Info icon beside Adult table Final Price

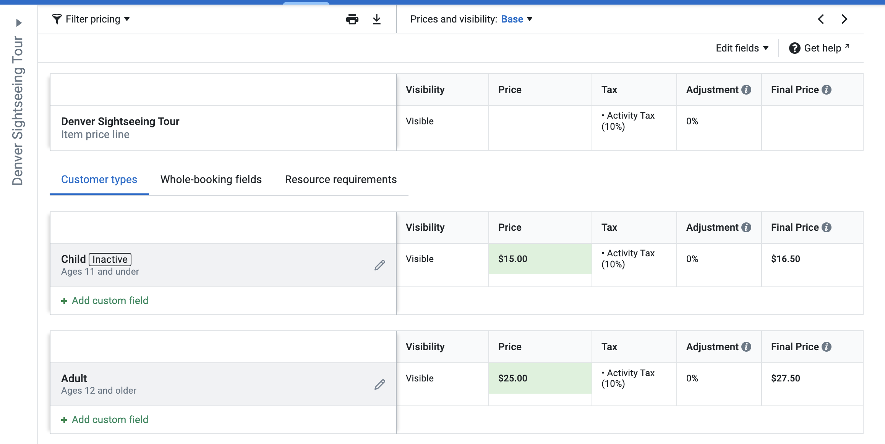pyautogui.click(x=827, y=347)
